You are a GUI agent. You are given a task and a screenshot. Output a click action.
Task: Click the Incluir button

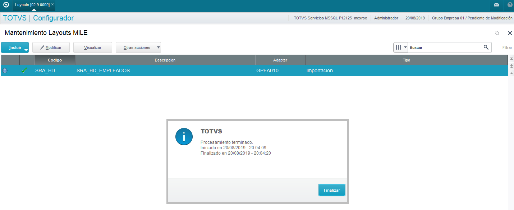15,47
